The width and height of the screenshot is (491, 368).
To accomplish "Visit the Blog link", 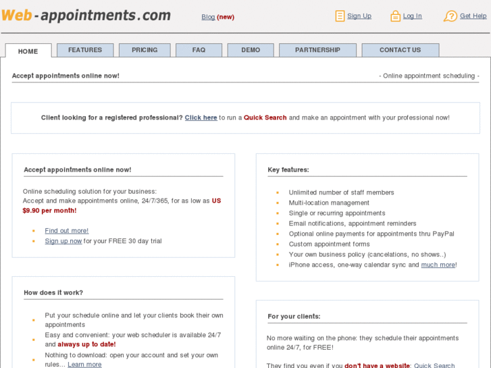I will 208,17.
